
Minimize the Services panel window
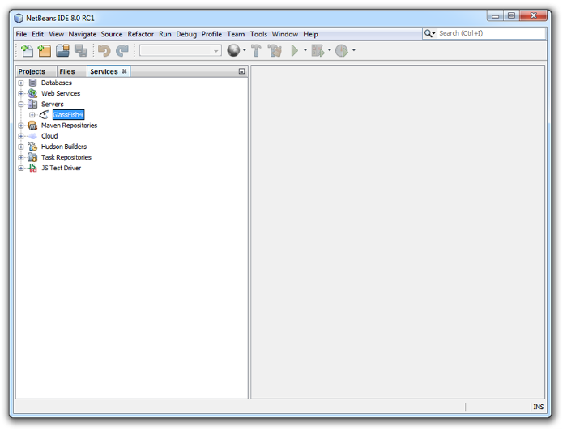242,71
